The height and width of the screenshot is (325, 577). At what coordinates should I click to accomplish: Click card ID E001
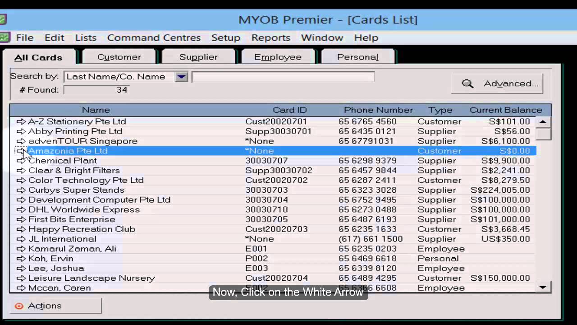click(x=256, y=249)
